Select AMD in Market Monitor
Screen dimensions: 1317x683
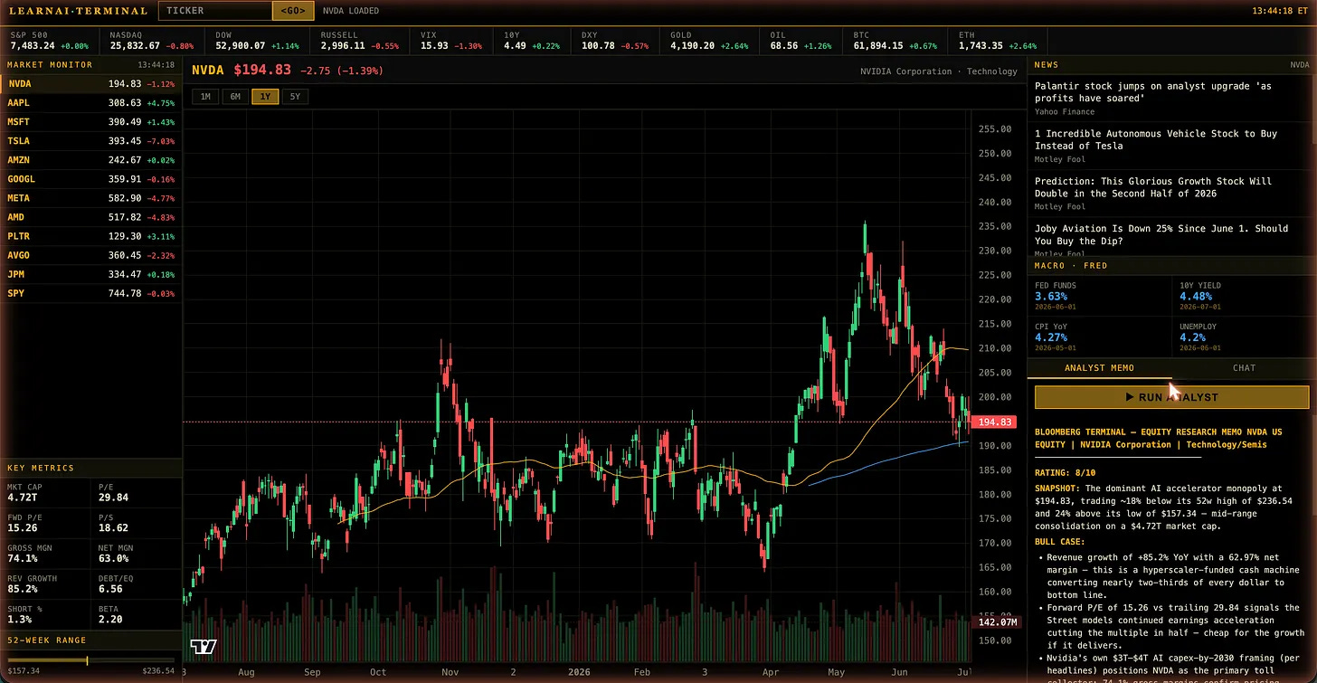pyautogui.click(x=90, y=217)
